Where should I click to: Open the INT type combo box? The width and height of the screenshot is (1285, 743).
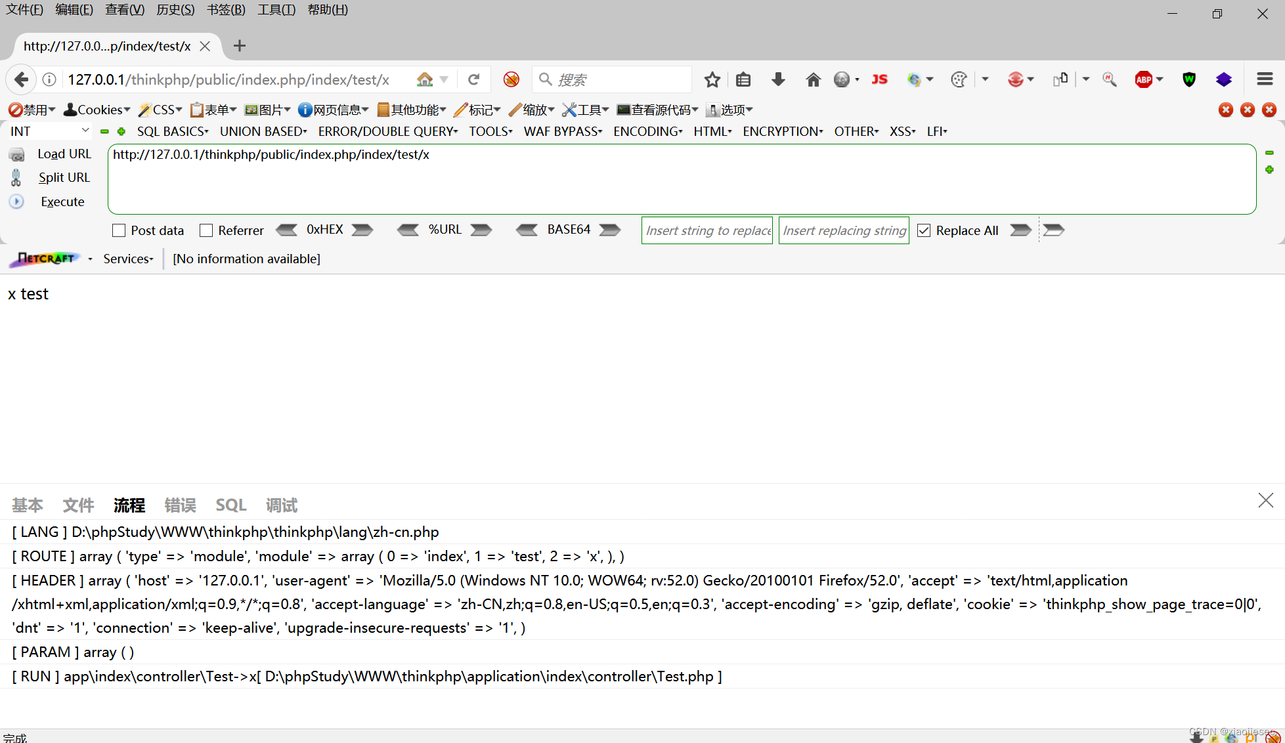(49, 131)
